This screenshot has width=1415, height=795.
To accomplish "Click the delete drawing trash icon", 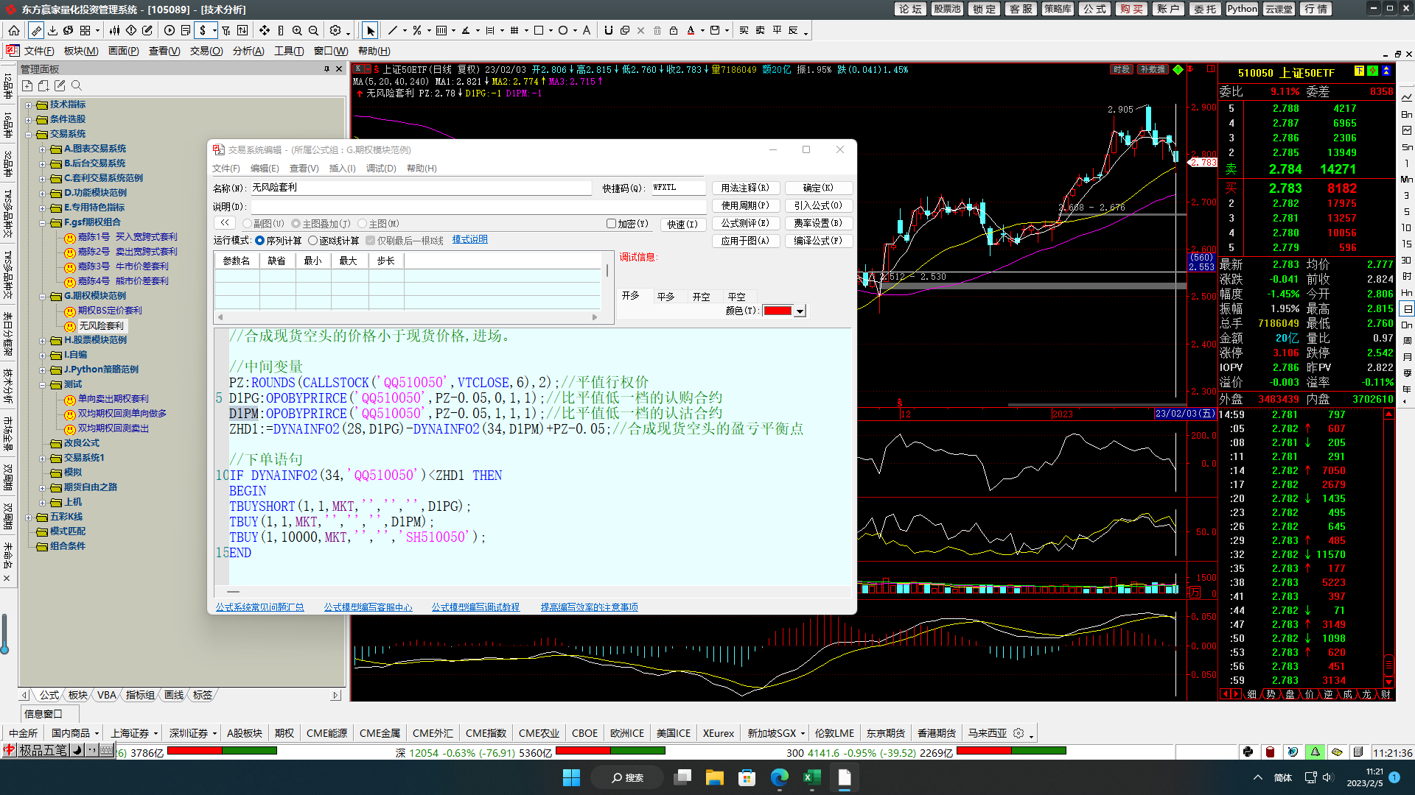I will (657, 30).
